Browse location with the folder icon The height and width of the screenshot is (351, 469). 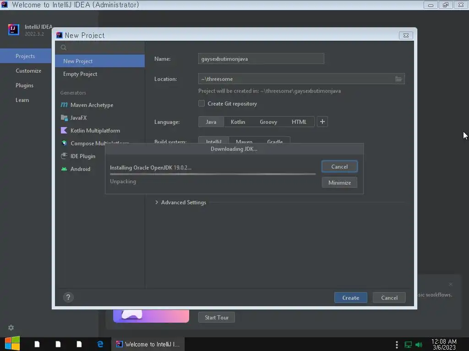[x=398, y=79]
